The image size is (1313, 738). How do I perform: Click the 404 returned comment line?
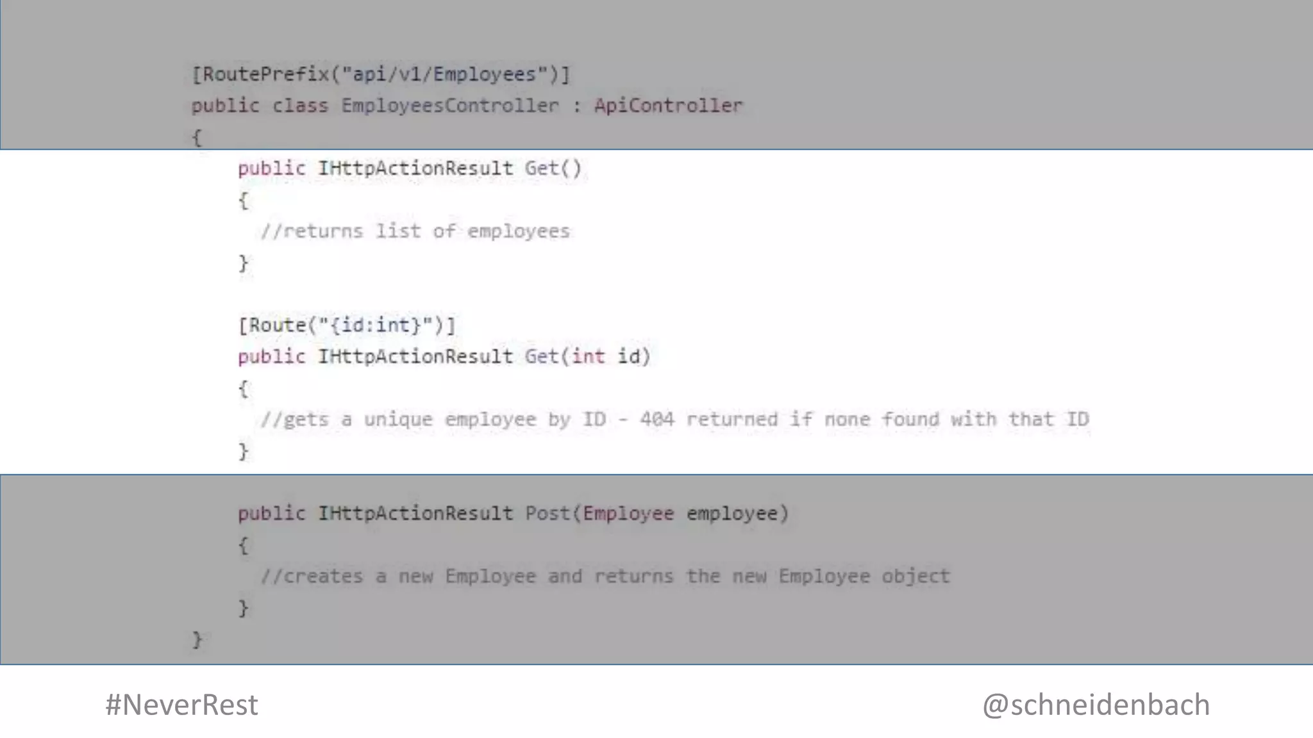pyautogui.click(x=674, y=420)
